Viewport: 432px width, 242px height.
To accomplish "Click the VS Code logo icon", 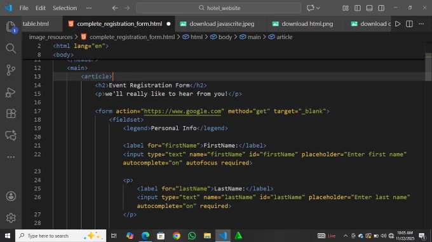I will (8, 8).
